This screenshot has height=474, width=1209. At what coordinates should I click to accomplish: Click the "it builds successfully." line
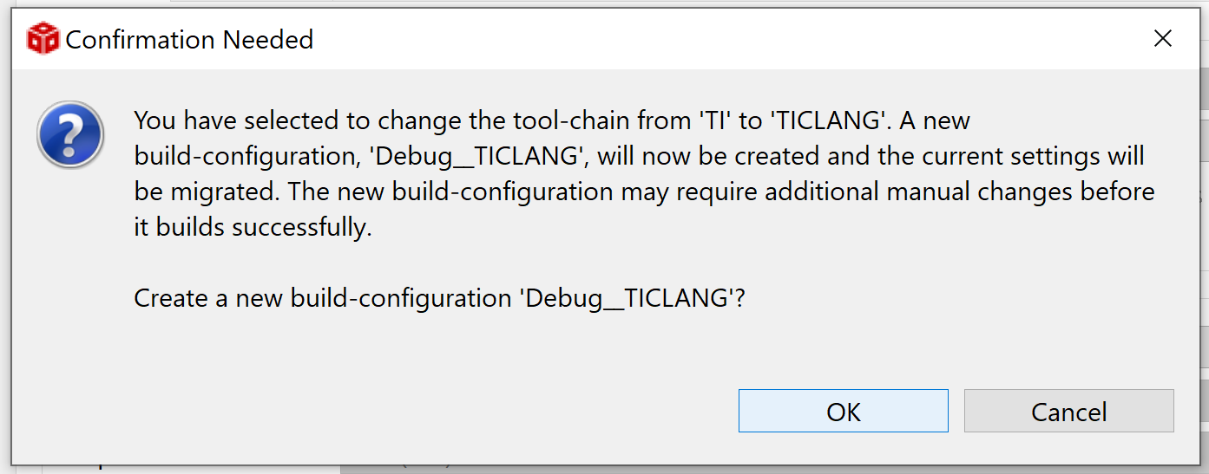click(253, 228)
